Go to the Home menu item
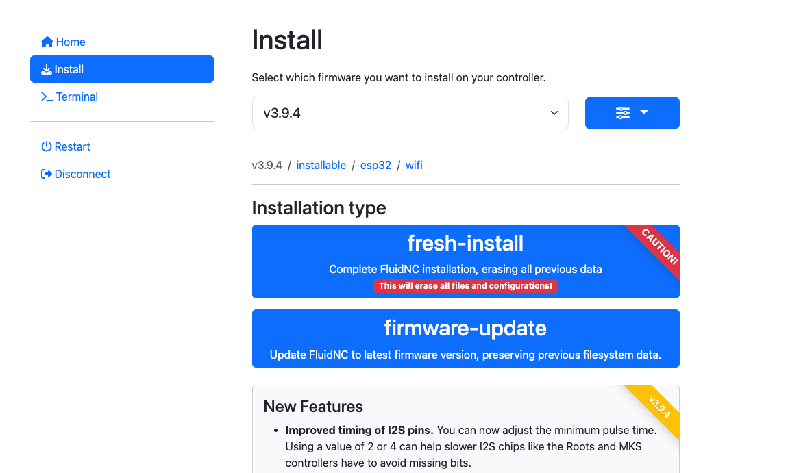 [x=71, y=42]
